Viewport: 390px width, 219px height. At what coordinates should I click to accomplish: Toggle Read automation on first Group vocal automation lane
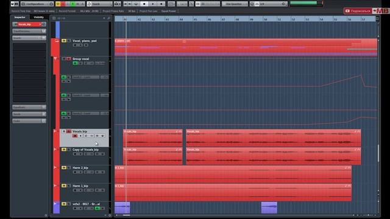(64, 77)
